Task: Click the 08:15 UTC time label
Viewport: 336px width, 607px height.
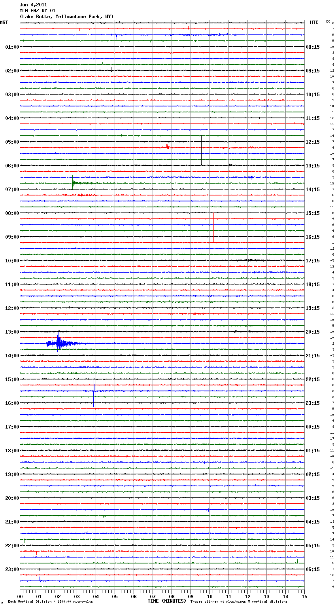Action: [313, 47]
